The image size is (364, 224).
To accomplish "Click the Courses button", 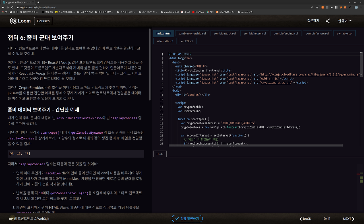I will coord(43,21).
